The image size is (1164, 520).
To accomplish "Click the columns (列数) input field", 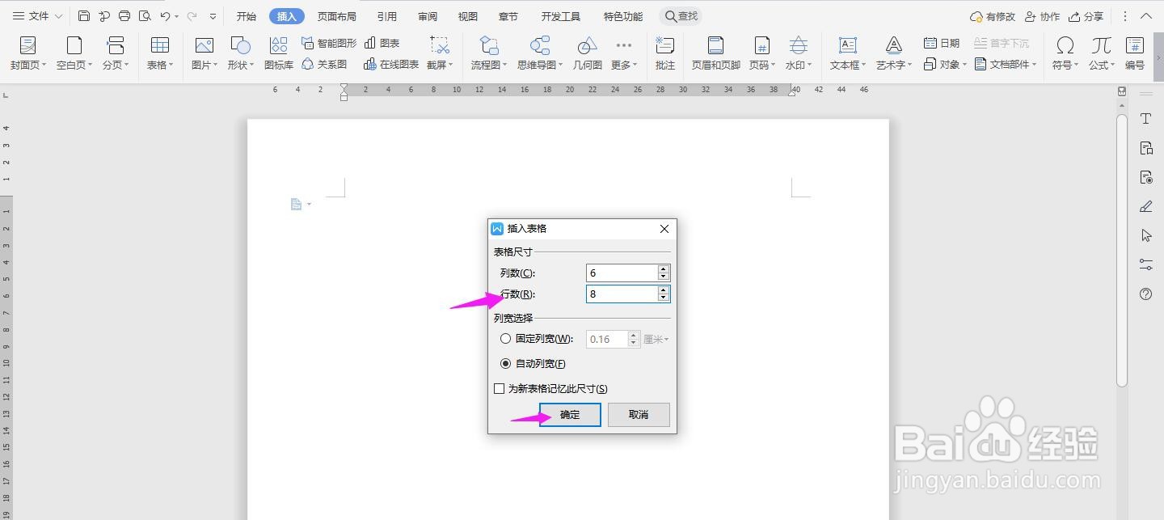I will (622, 273).
